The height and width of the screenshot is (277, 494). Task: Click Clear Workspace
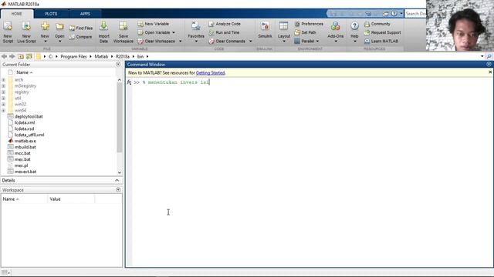click(157, 41)
